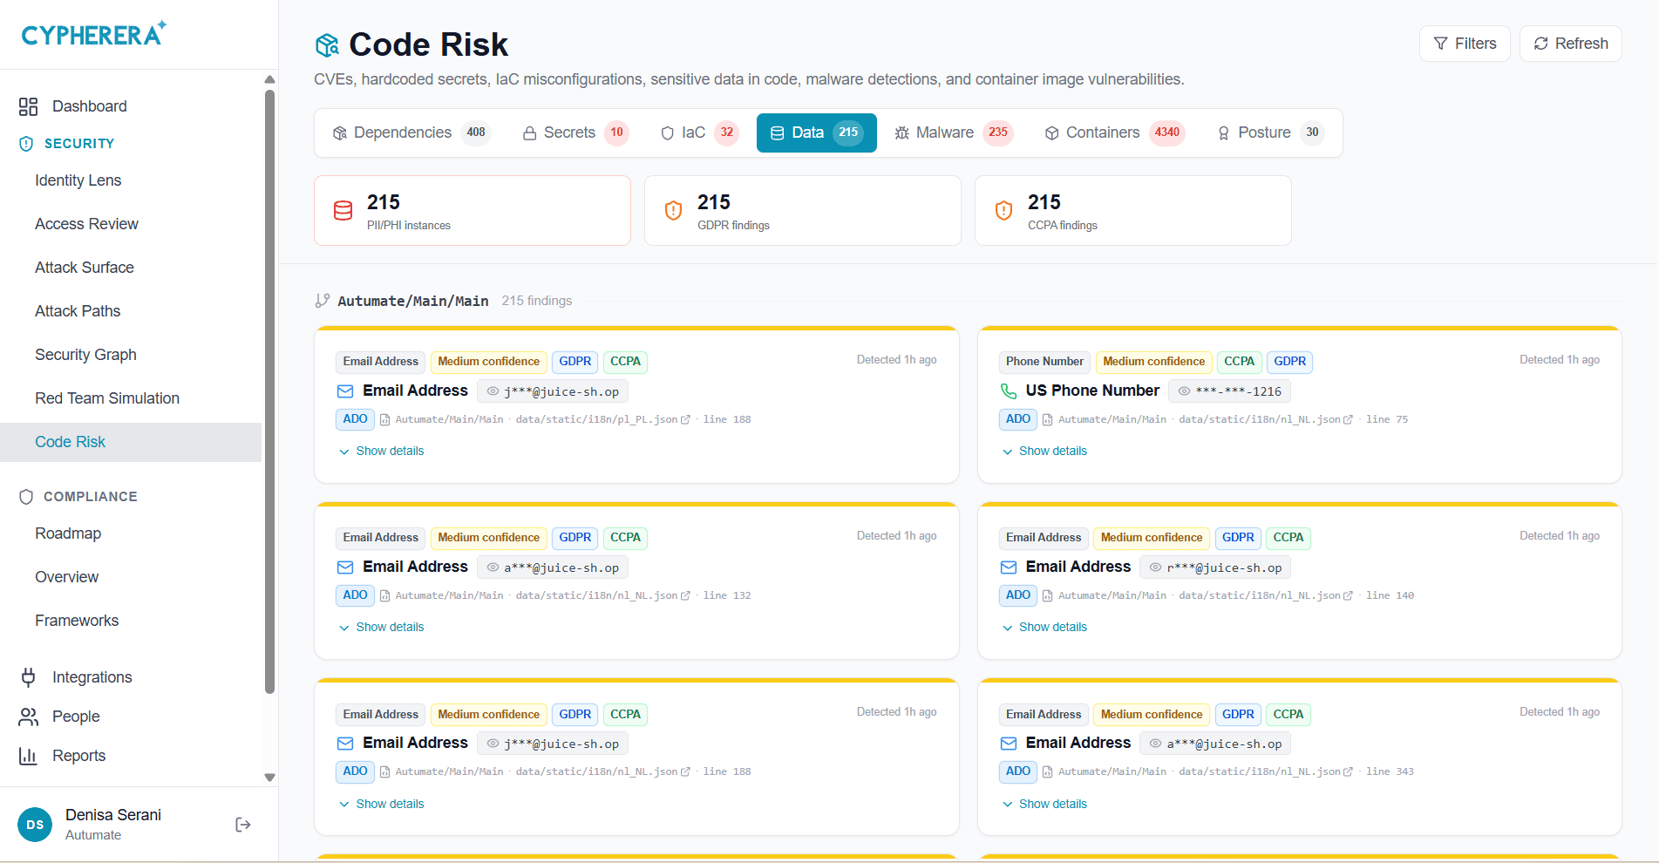Screen dimensions: 1659x863
Task: Click the shield icon for CCPA findings
Action: tap(1003, 210)
